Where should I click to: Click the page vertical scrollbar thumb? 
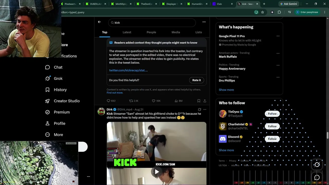coord(327,135)
